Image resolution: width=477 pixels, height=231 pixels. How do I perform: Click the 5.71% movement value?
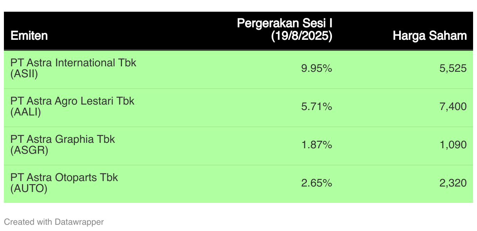point(316,107)
